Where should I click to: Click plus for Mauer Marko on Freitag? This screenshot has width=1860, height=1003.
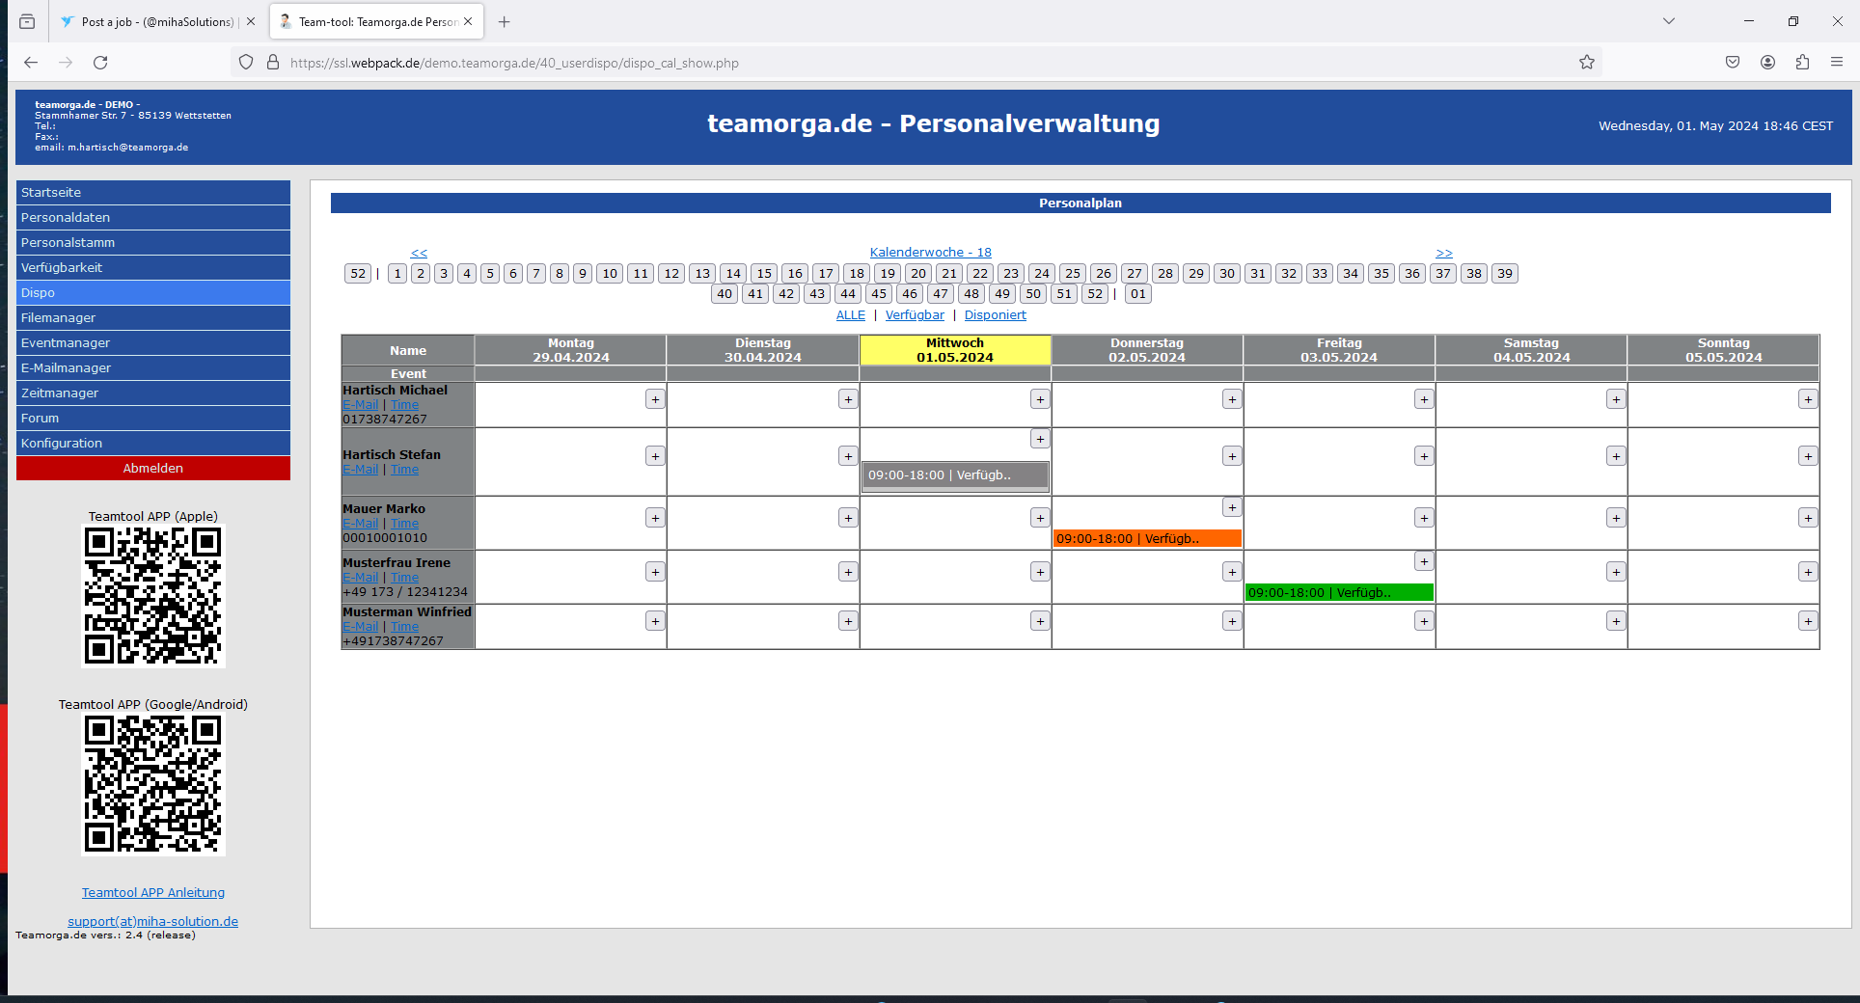pos(1424,518)
